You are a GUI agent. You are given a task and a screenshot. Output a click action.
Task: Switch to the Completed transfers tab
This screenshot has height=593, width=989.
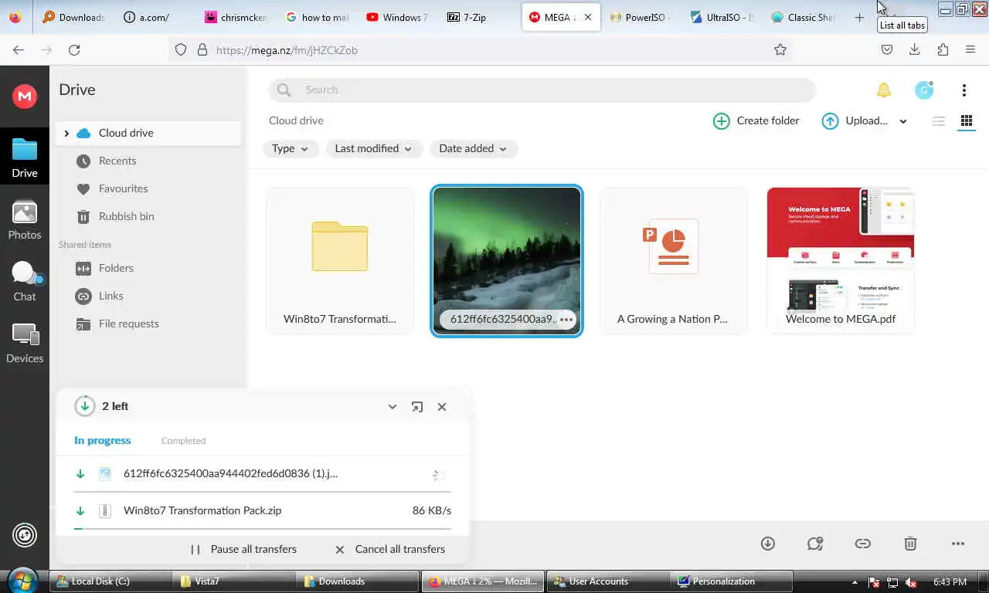point(183,441)
